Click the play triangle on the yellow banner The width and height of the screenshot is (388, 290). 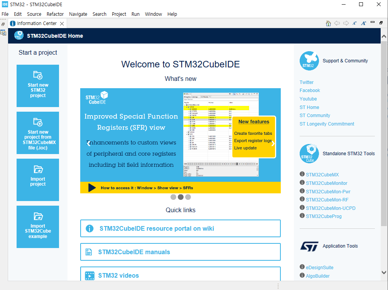click(92, 188)
